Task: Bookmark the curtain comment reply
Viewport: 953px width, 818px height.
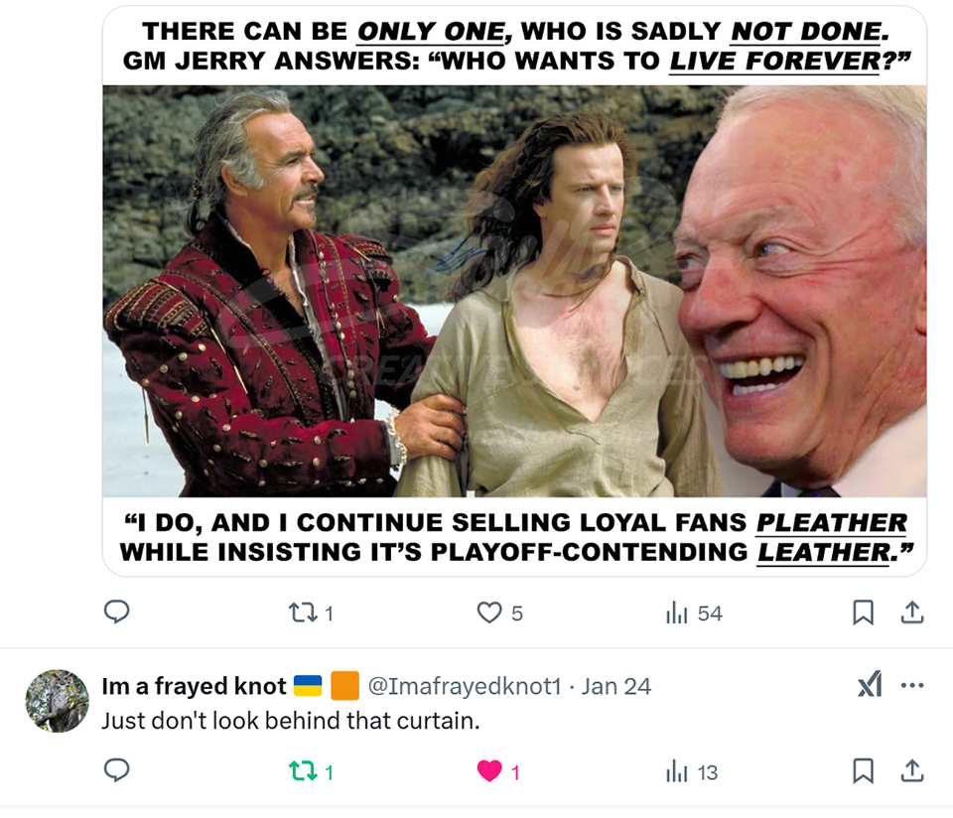Action: coord(863,771)
